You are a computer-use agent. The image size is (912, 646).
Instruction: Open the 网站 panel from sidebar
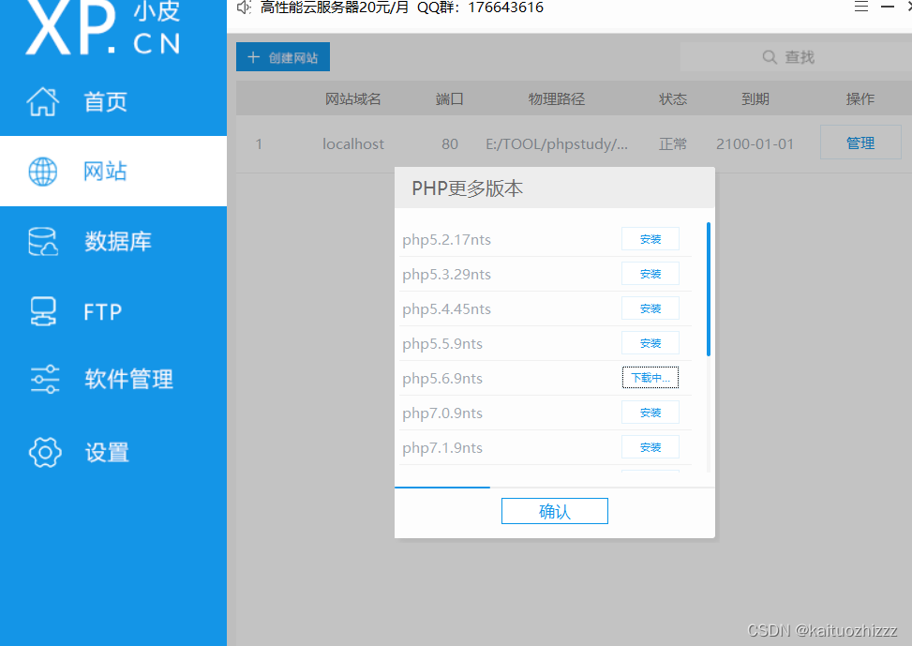(x=105, y=171)
